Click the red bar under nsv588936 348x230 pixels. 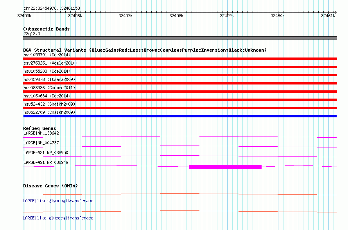[180, 92]
